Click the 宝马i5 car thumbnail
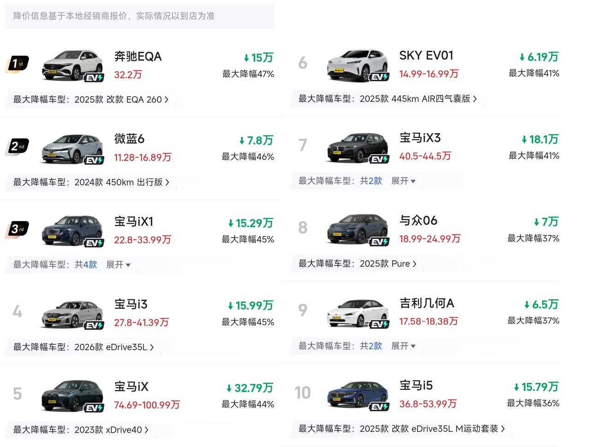This screenshot has height=447, width=590. 357,395
